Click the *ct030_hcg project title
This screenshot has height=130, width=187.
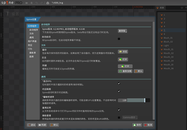pos(57,3)
